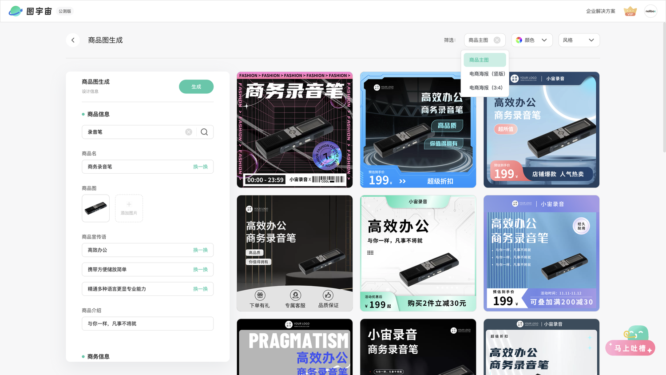The image size is (666, 375).
Task: Open the 购买2件立减30元 template
Action: click(418, 253)
